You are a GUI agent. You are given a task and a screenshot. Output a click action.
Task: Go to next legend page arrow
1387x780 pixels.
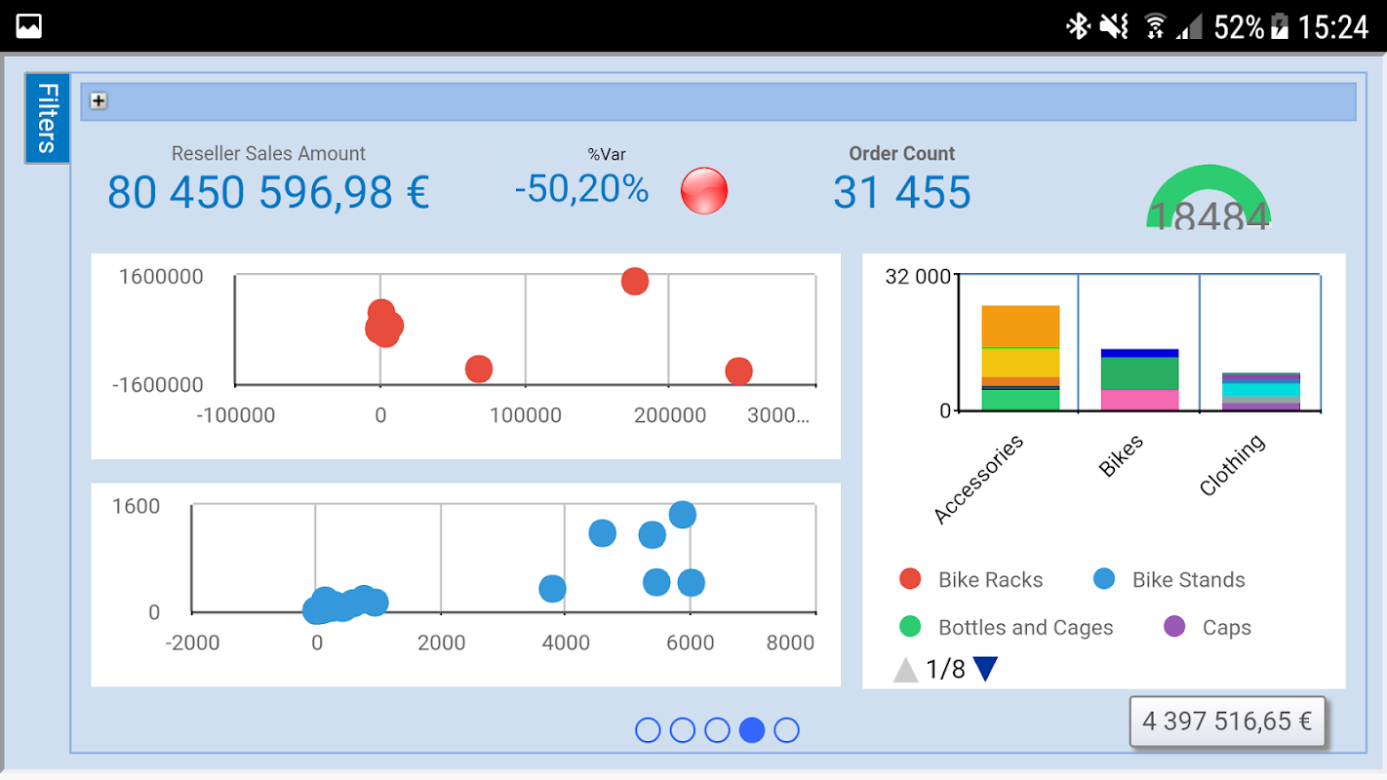(x=986, y=669)
